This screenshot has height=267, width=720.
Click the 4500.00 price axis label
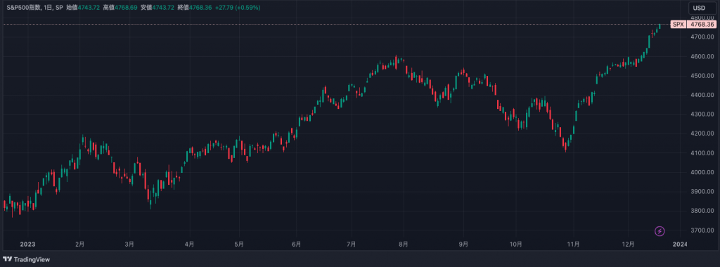702,76
